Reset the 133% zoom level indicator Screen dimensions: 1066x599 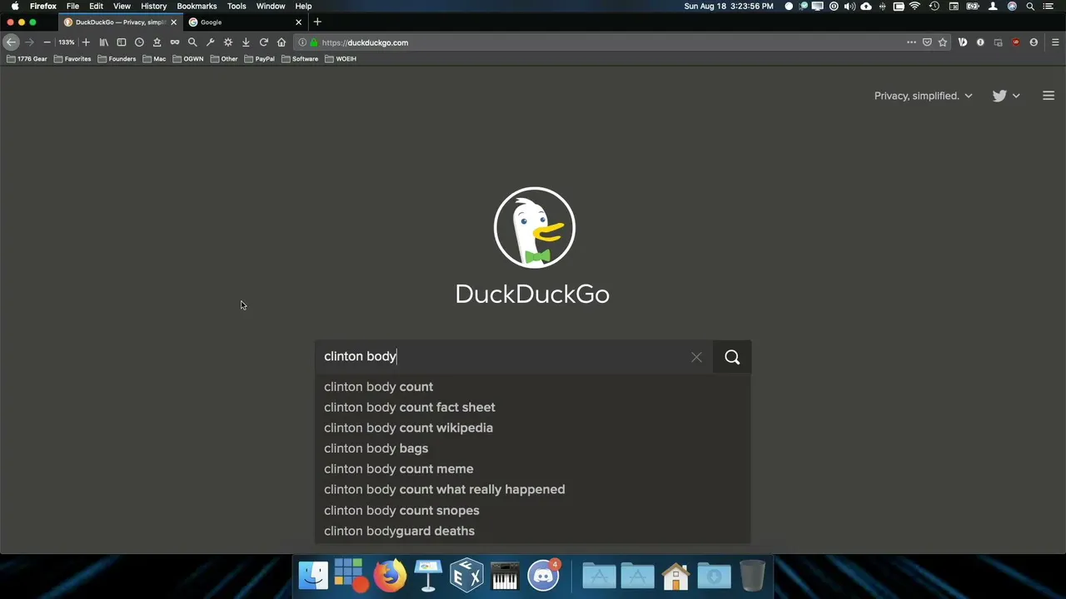tap(66, 42)
